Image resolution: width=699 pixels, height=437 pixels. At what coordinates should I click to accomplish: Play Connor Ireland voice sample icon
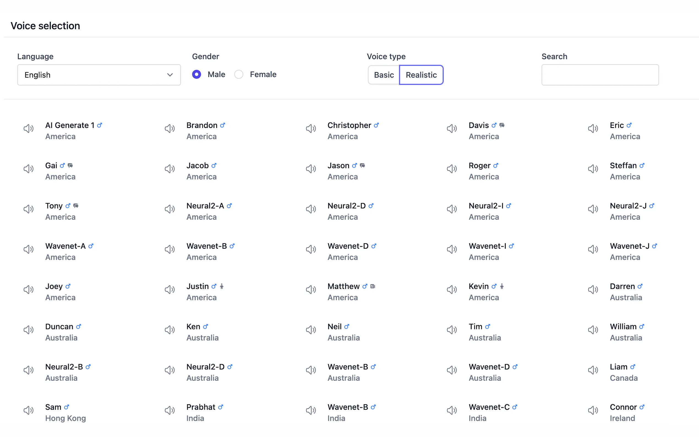pos(593,410)
